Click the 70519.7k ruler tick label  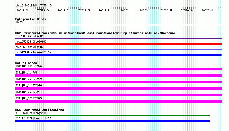(64, 11)
